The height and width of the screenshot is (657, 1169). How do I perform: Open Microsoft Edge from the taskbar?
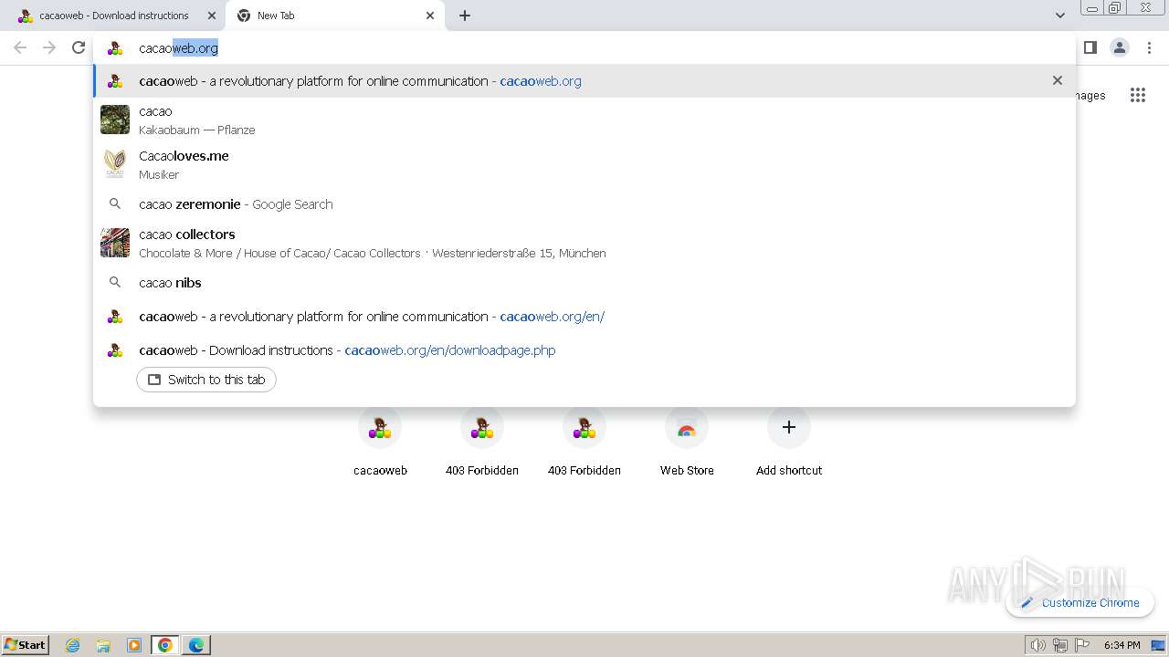[196, 645]
